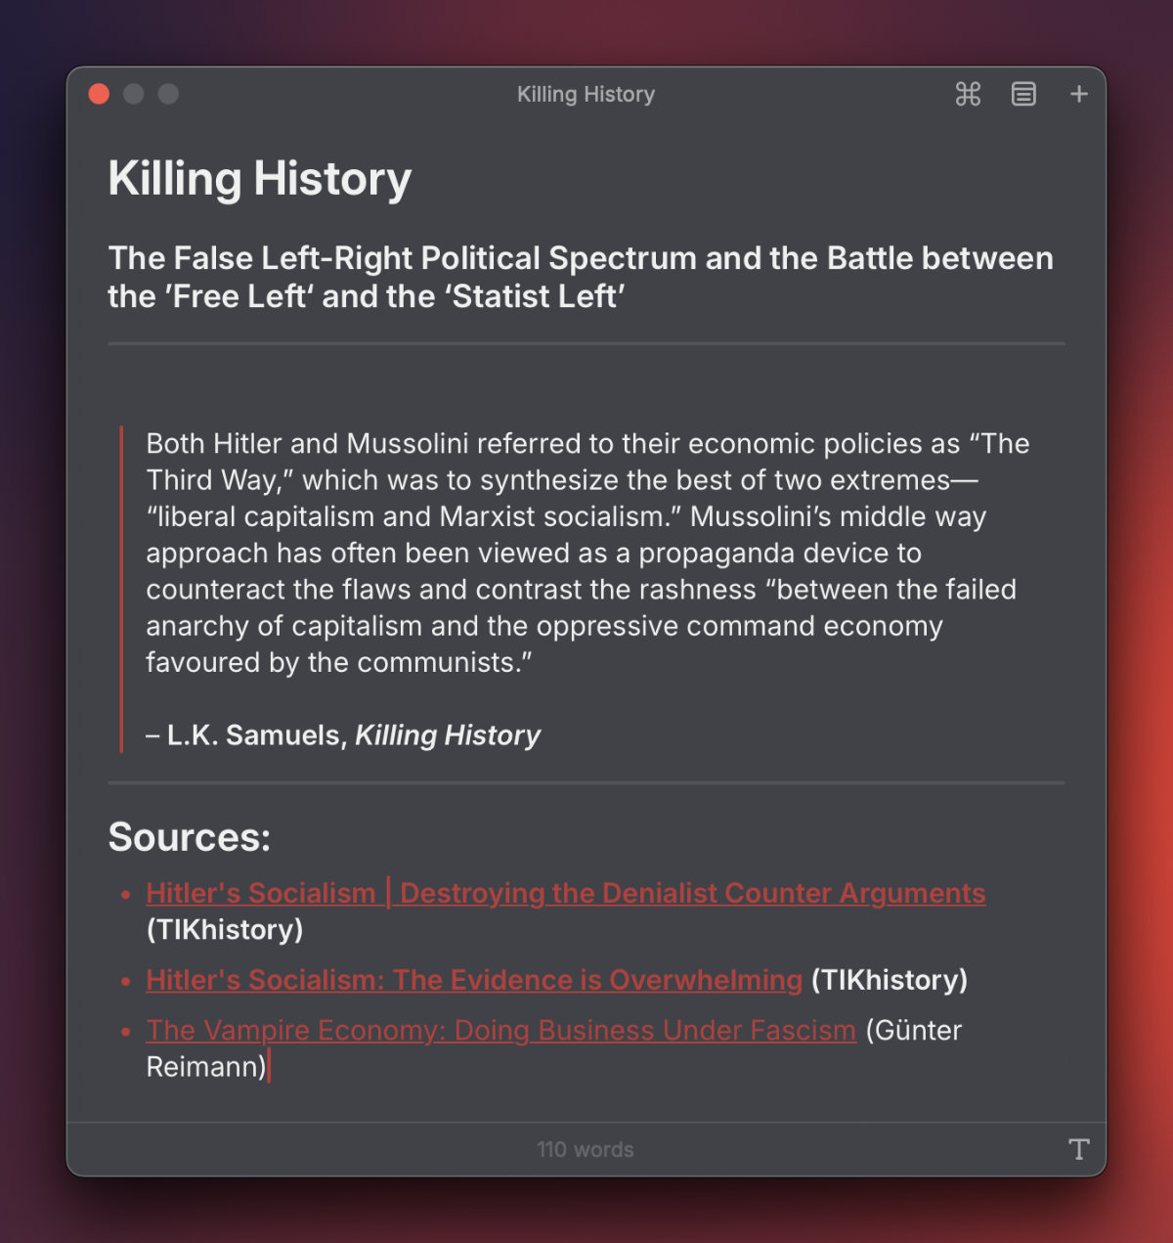Click (TIKhistory) after the Evidence link

tap(889, 980)
